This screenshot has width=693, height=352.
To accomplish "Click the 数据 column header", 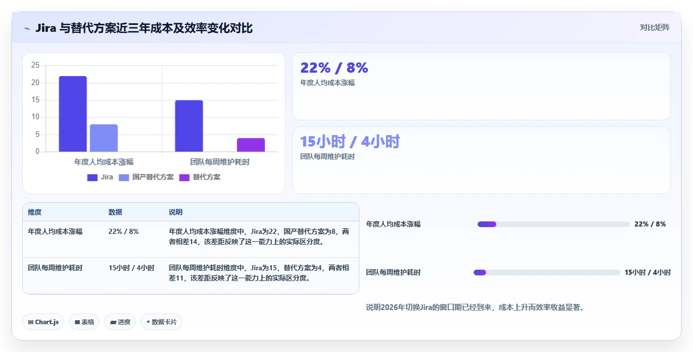I will pos(115,212).
